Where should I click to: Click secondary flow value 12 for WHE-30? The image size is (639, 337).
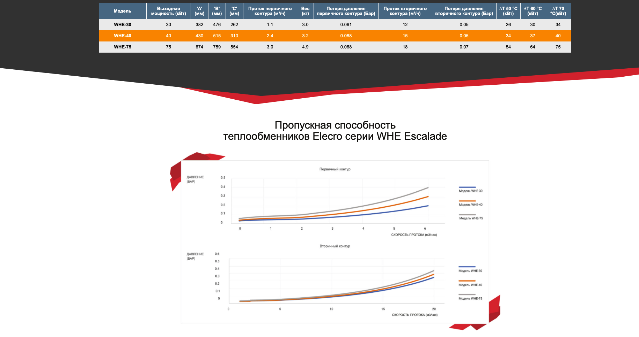tap(405, 25)
